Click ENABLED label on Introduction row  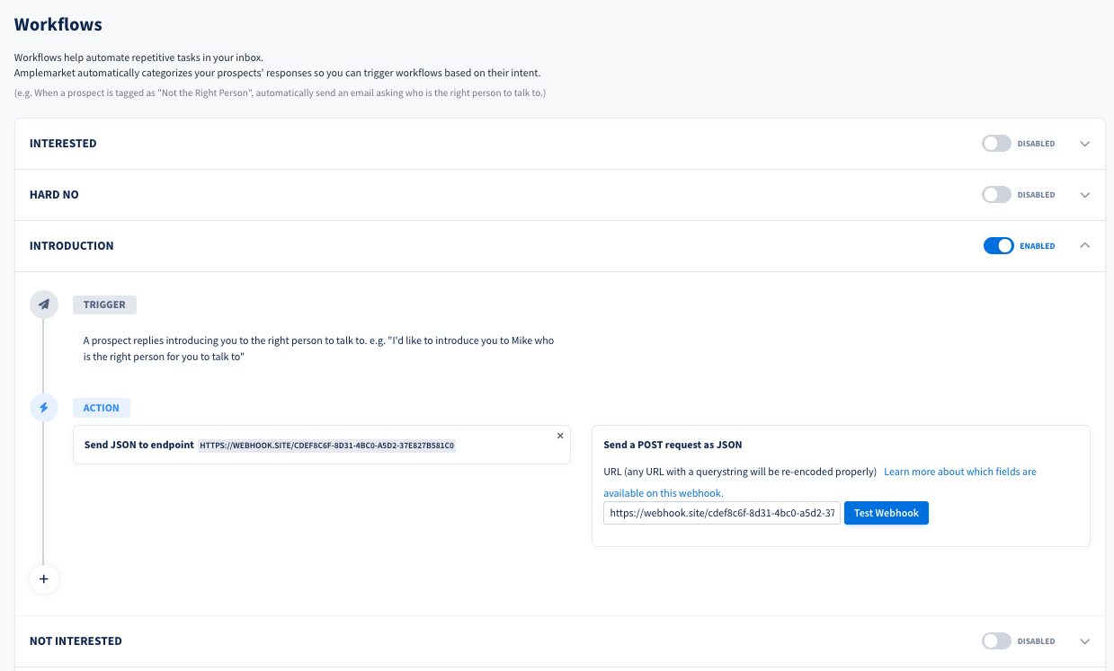[x=1038, y=246]
